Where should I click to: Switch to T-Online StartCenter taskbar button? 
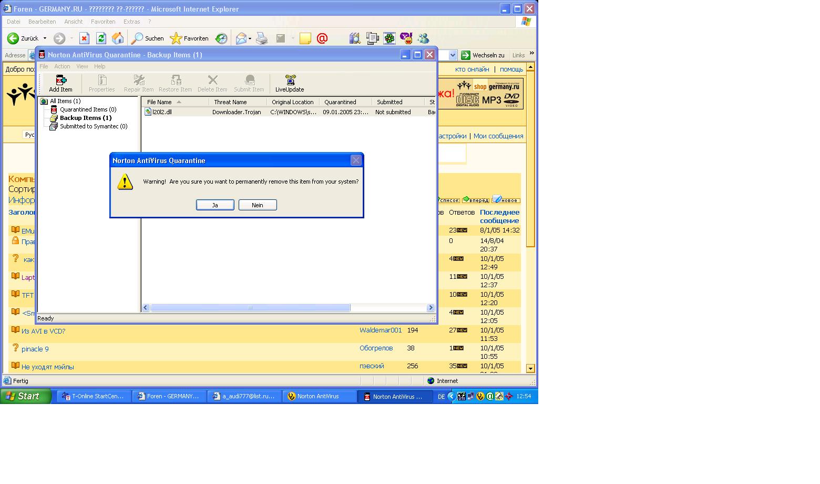point(94,396)
